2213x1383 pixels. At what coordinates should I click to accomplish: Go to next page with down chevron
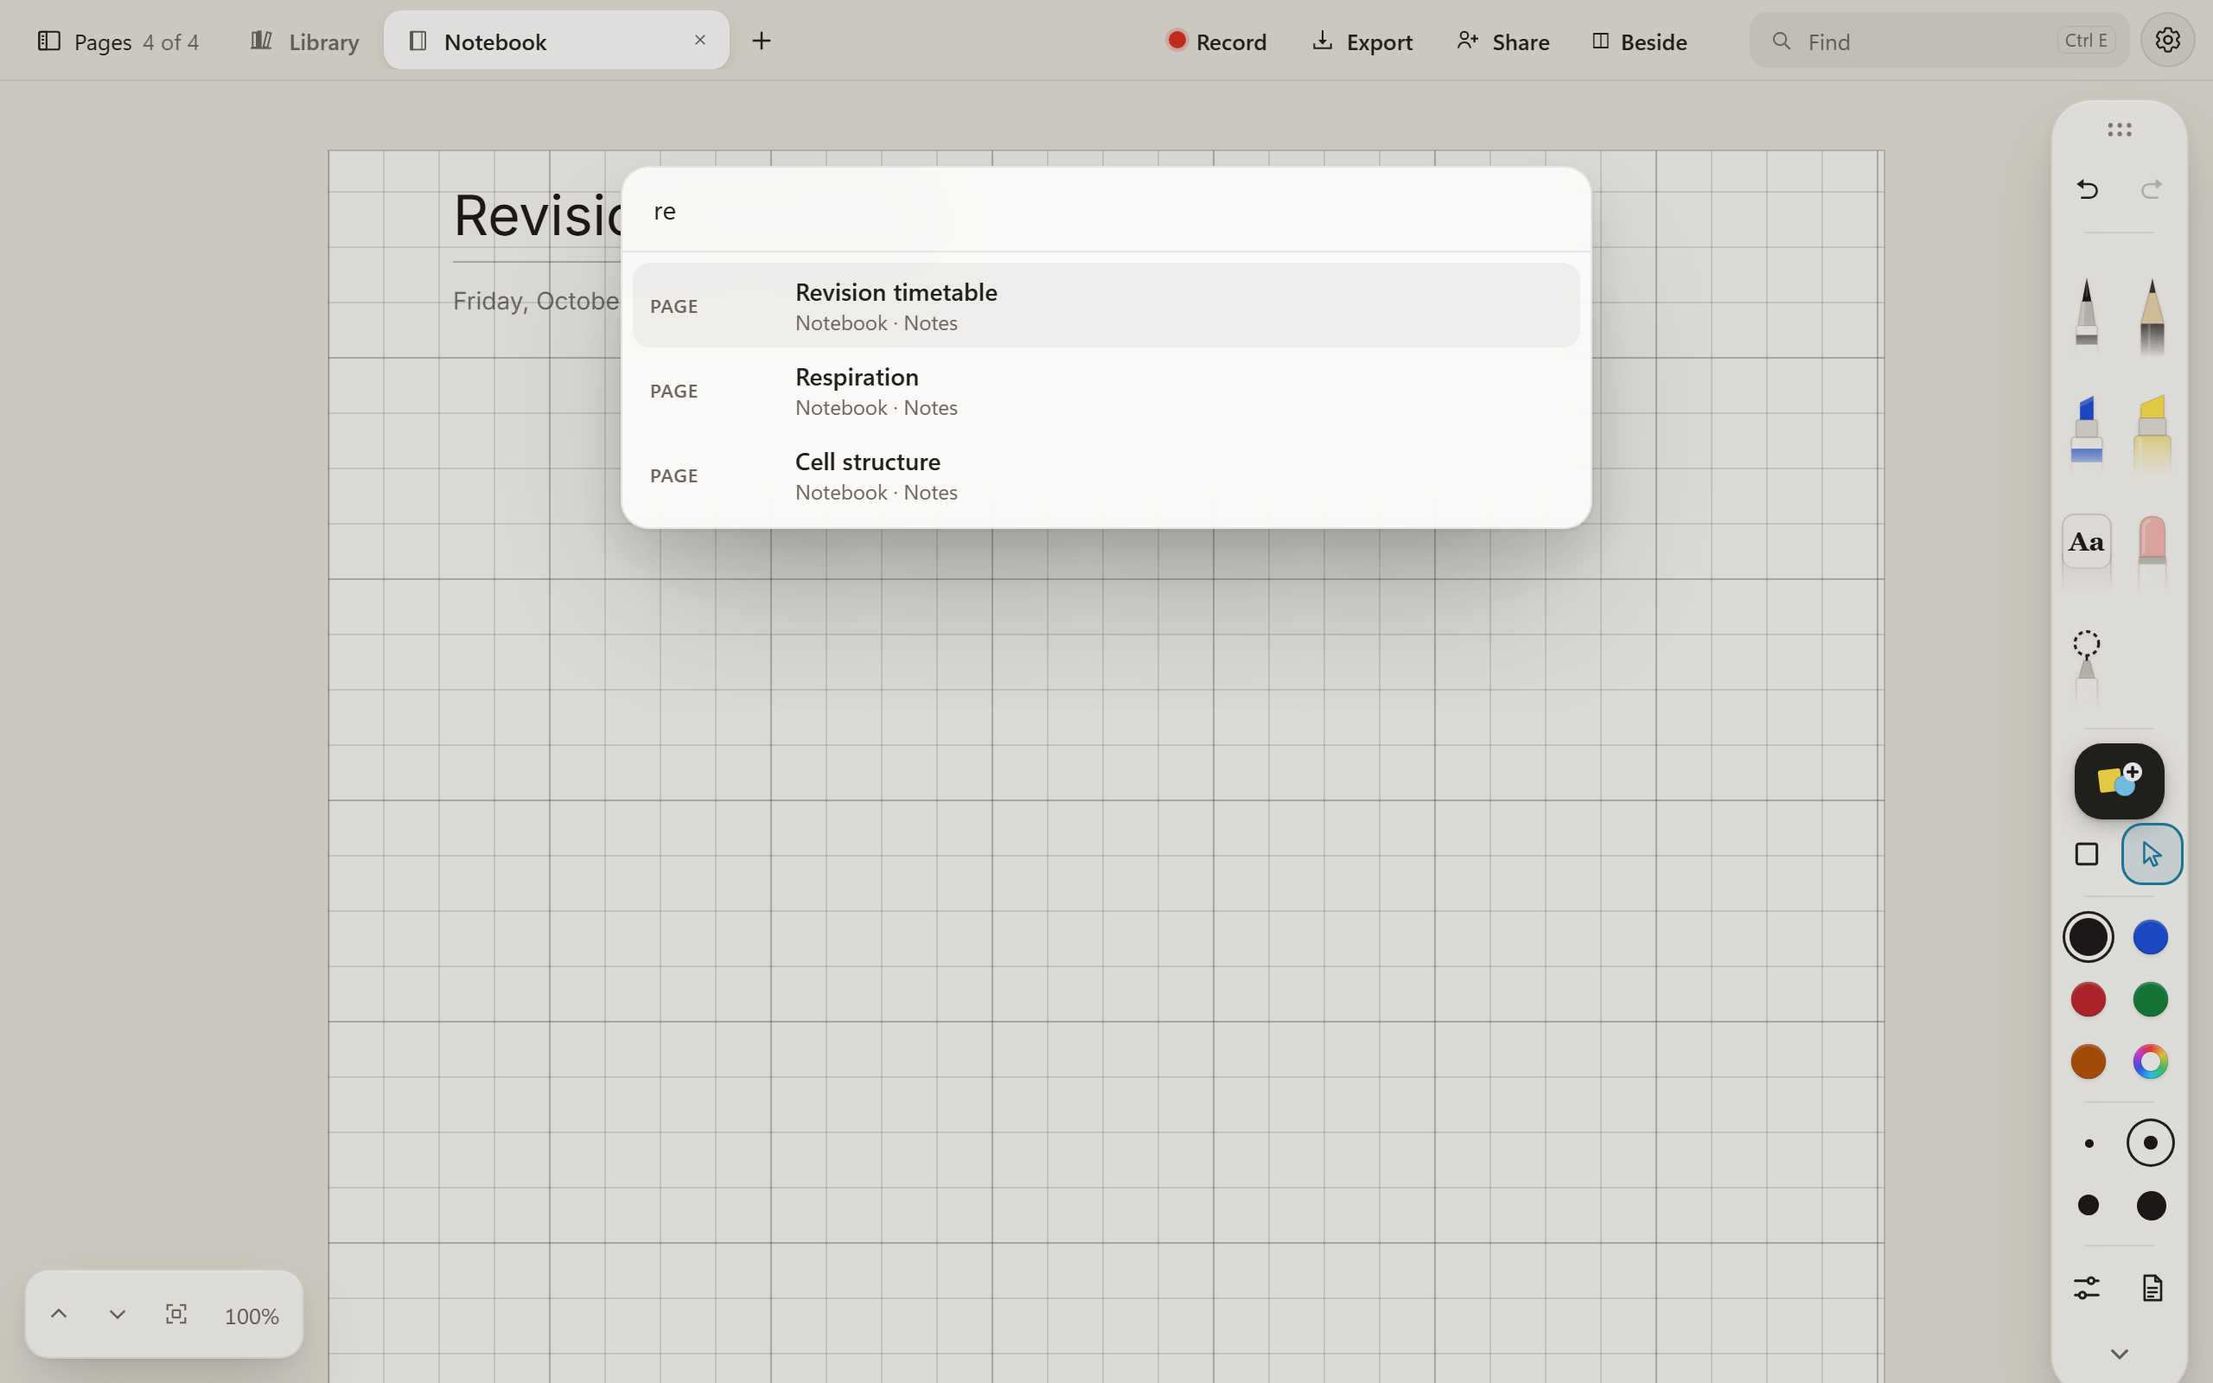[x=117, y=1315]
